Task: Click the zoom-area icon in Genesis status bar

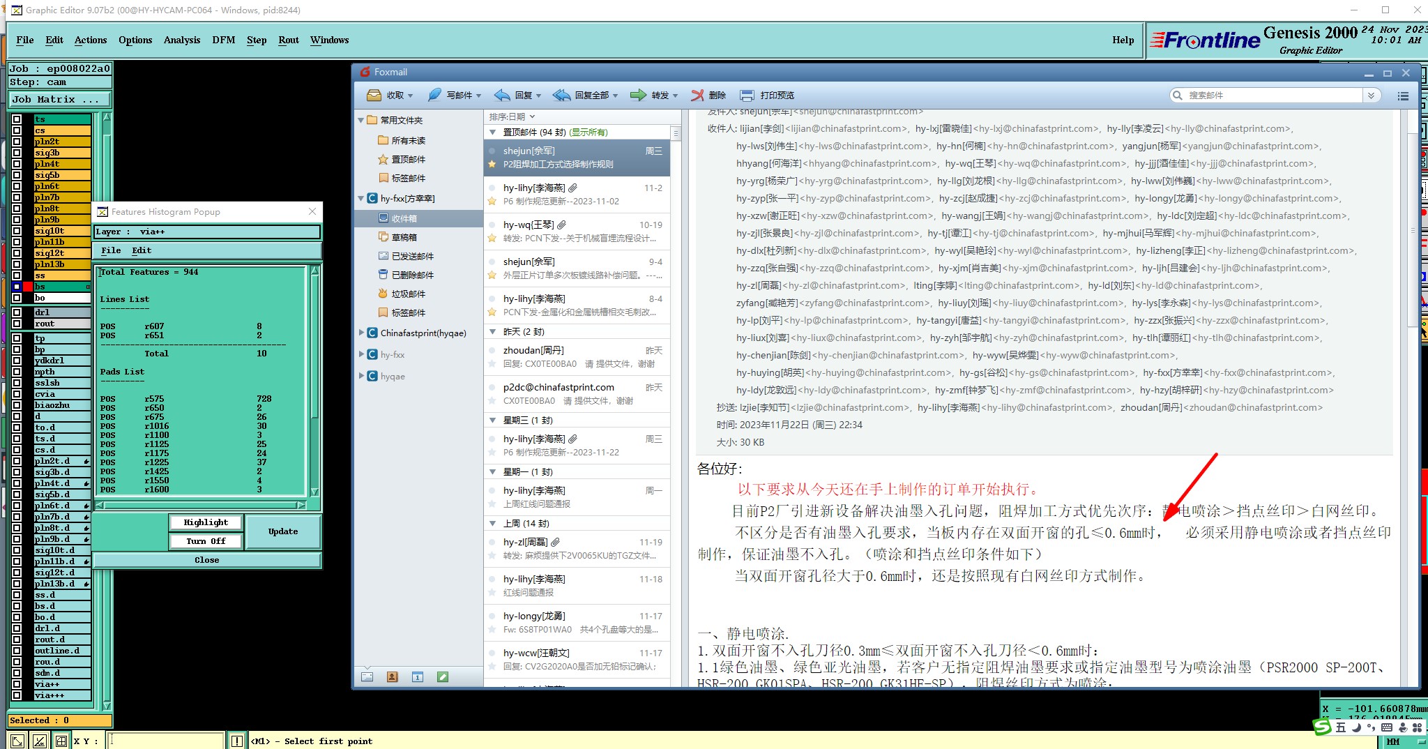Action: pos(17,741)
